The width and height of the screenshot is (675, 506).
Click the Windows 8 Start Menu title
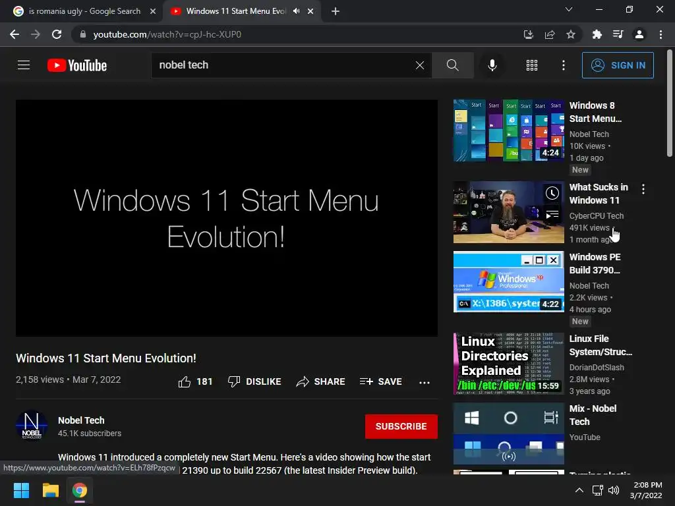pos(595,112)
